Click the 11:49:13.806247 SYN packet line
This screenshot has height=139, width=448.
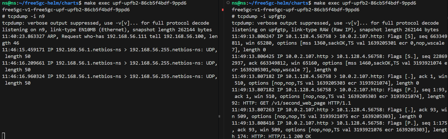pyautogui.click(x=339, y=43)
